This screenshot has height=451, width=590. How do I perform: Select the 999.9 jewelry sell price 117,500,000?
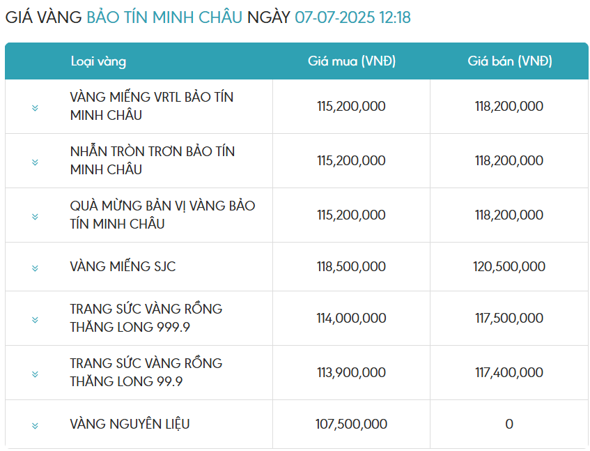point(509,318)
